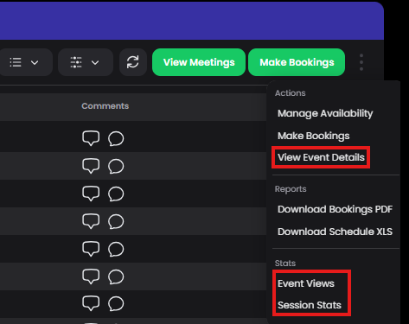409x324 pixels.
Task: Click square comment icon in third row
Action: point(91,194)
